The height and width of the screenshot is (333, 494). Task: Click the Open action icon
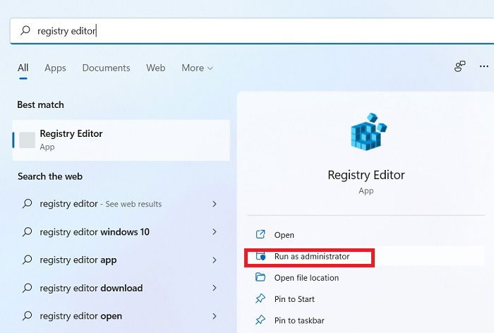[260, 234]
